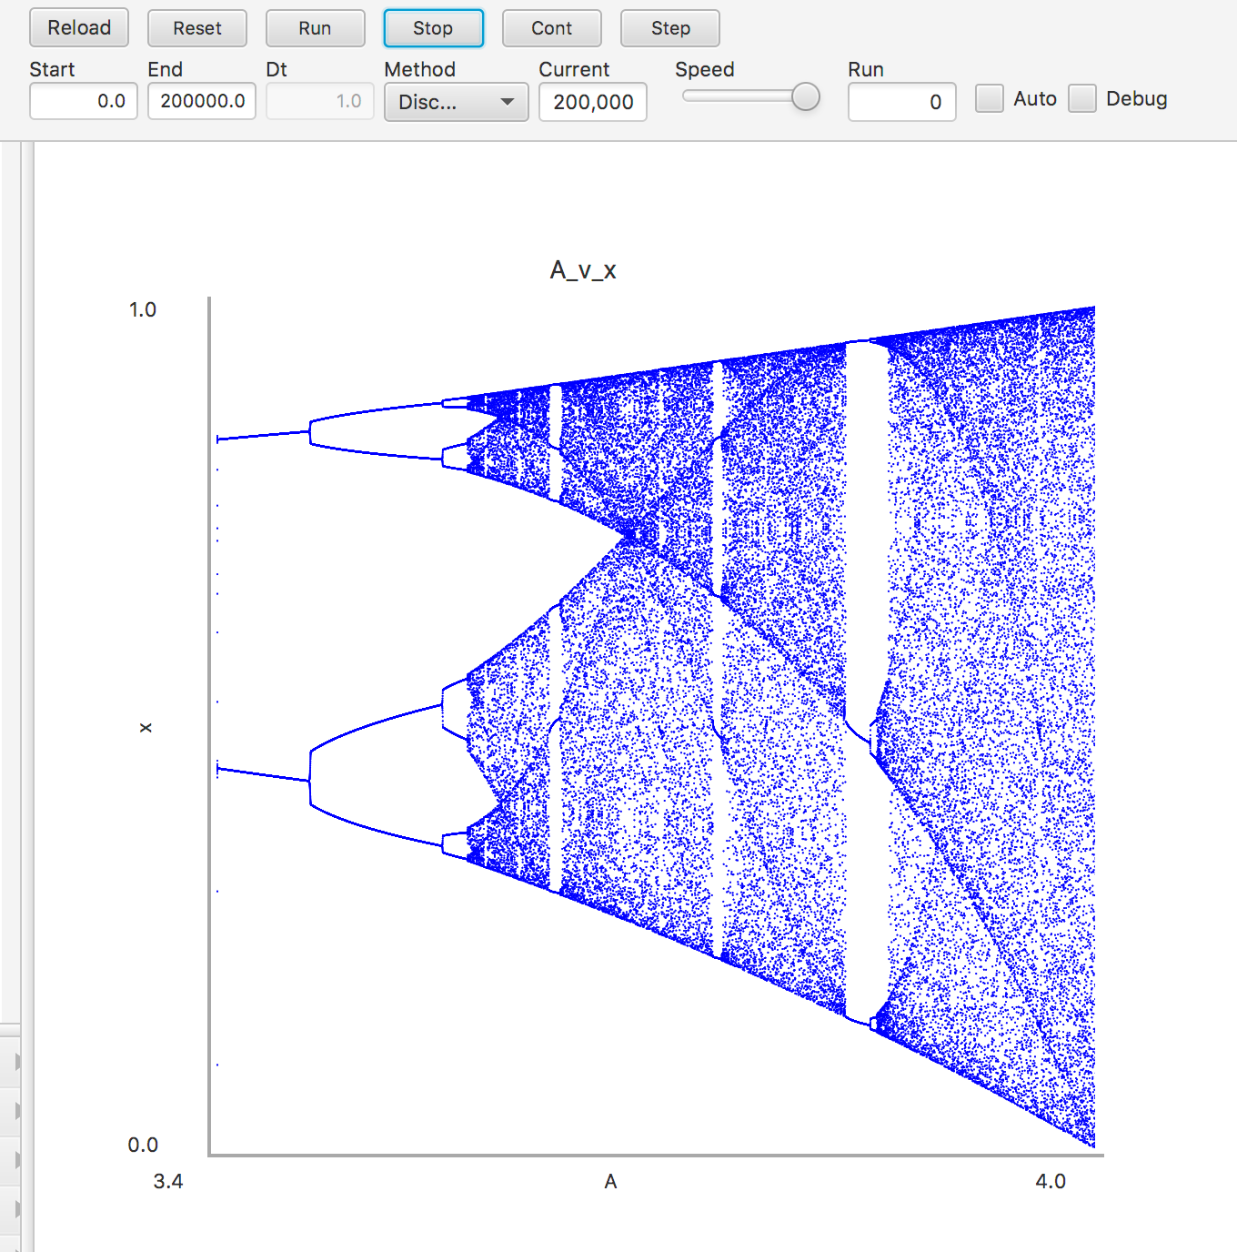The image size is (1237, 1252).
Task: Click the Run number input field
Action: [x=901, y=102]
